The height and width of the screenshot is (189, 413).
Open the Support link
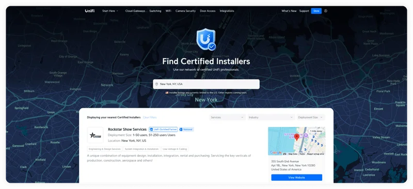[304, 11]
